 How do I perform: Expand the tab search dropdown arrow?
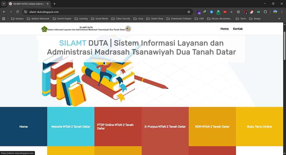(x=4, y=4)
